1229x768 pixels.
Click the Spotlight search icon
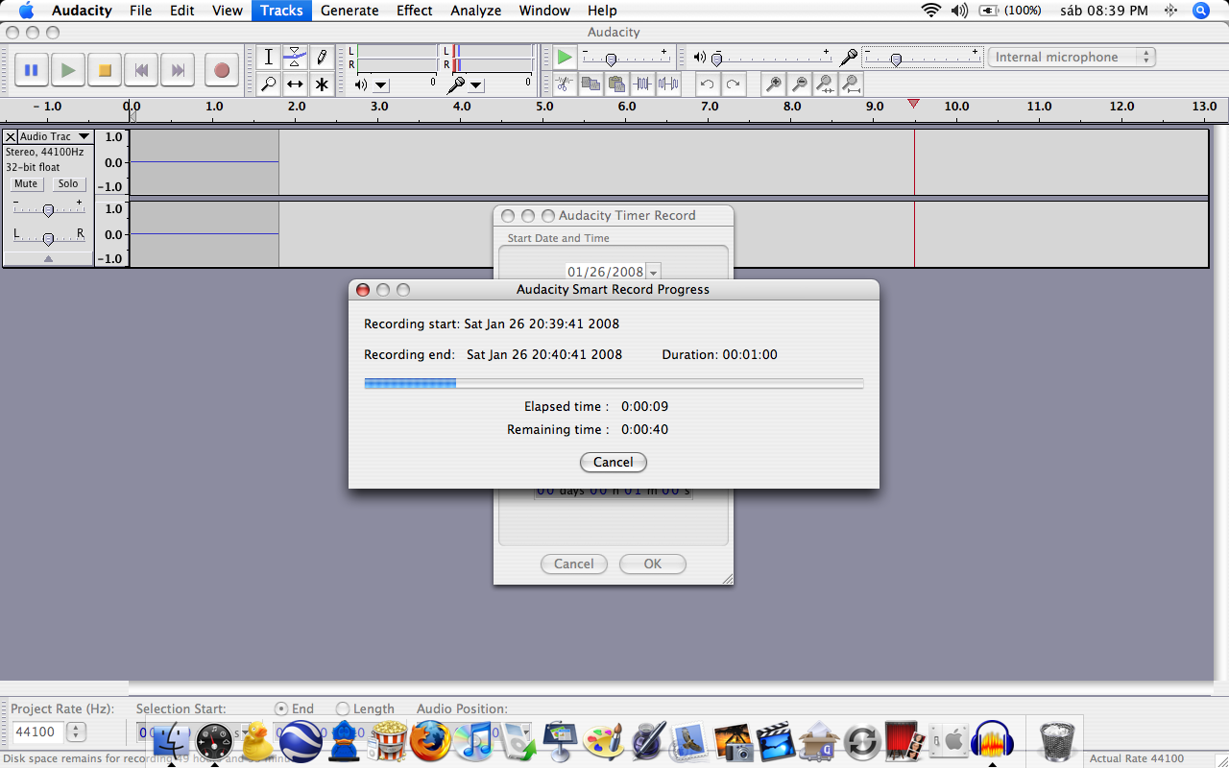point(1201,11)
